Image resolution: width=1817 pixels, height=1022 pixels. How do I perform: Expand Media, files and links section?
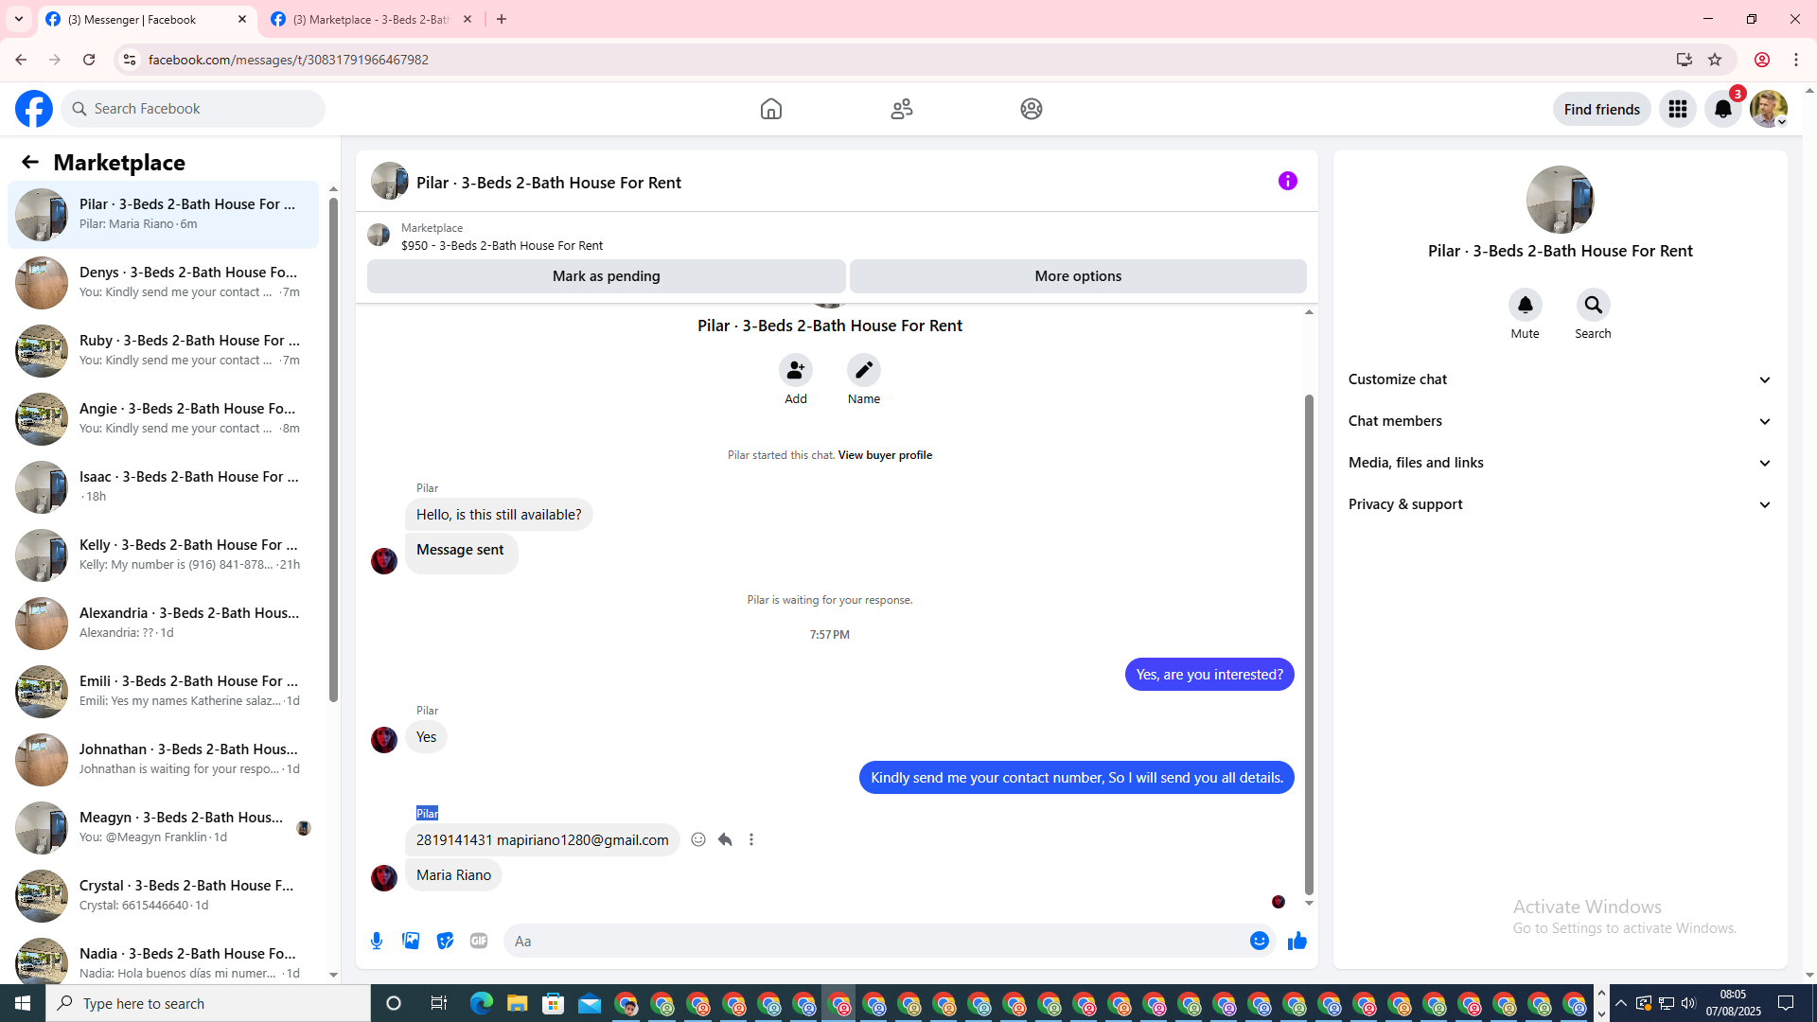pos(1561,463)
